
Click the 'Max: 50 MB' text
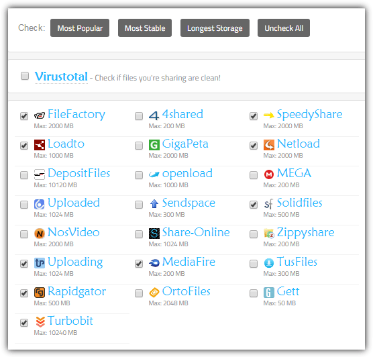280,303
